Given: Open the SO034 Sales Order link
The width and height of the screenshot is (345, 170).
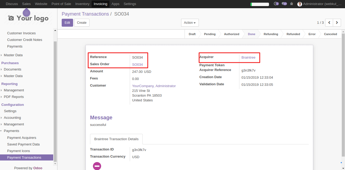Looking at the screenshot, I should click(x=137, y=64).
